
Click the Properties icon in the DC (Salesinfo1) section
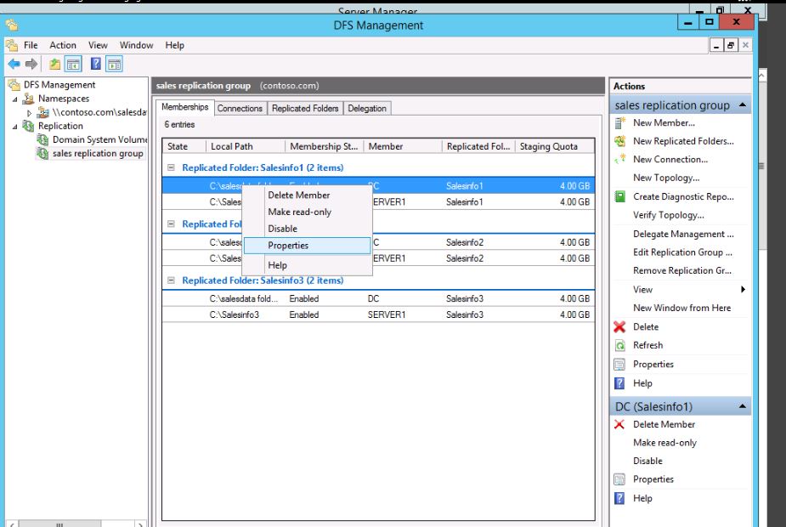point(620,479)
